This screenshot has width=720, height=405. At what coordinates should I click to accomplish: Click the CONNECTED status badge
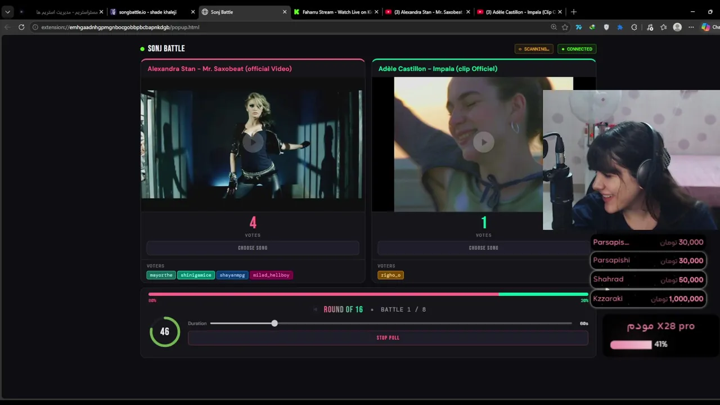(x=577, y=49)
